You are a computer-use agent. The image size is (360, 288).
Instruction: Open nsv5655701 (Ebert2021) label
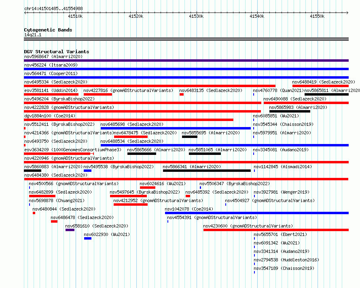[280, 234]
